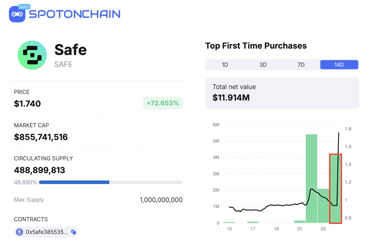This screenshot has height=252, width=373.
Task: Click the Max Supply label
Action: [29, 200]
